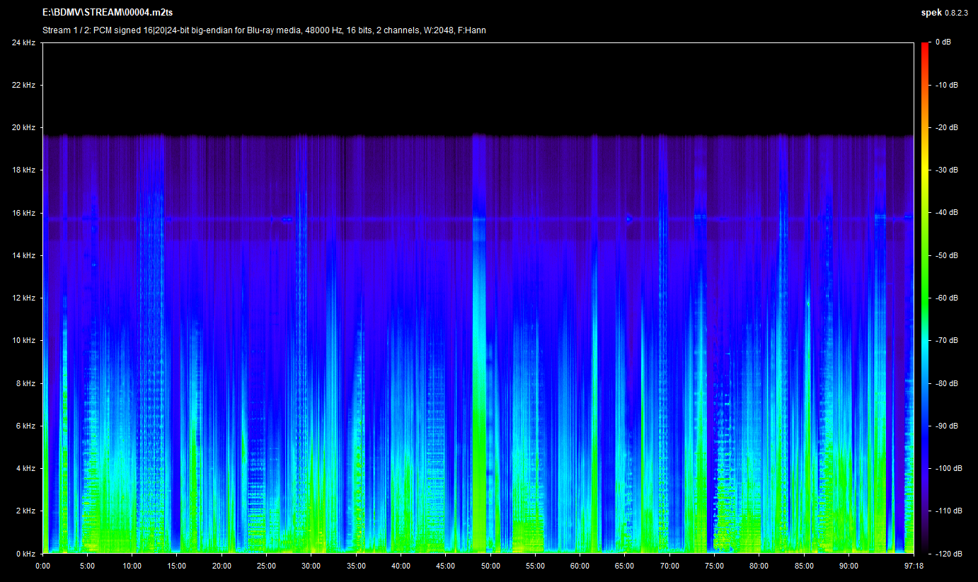Pick the 10 kHz frequency axis label

tap(23, 341)
